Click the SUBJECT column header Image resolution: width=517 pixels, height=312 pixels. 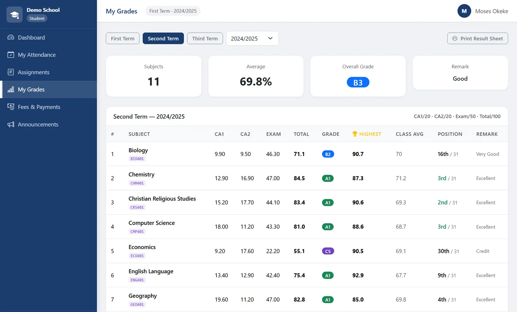[x=139, y=134]
